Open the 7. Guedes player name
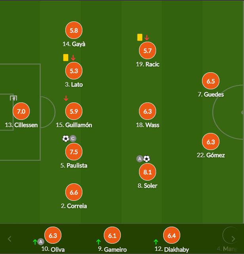Screen dimensions: 244x254 point(211,94)
